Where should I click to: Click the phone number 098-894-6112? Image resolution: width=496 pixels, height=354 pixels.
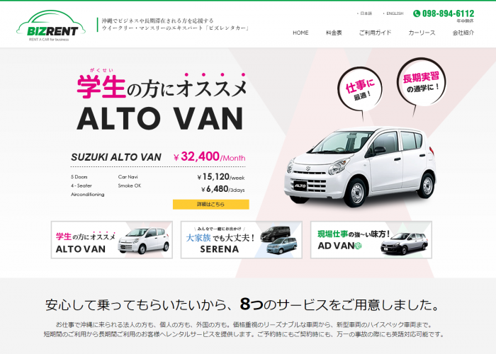448,13
